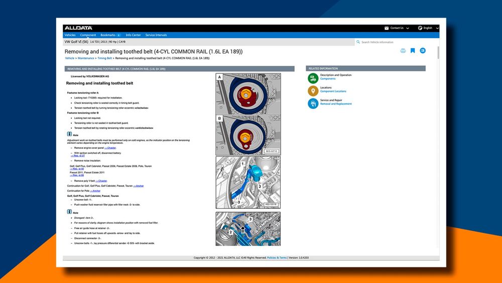Click the Contact Us envelope icon
The image size is (502, 283).
click(387, 28)
